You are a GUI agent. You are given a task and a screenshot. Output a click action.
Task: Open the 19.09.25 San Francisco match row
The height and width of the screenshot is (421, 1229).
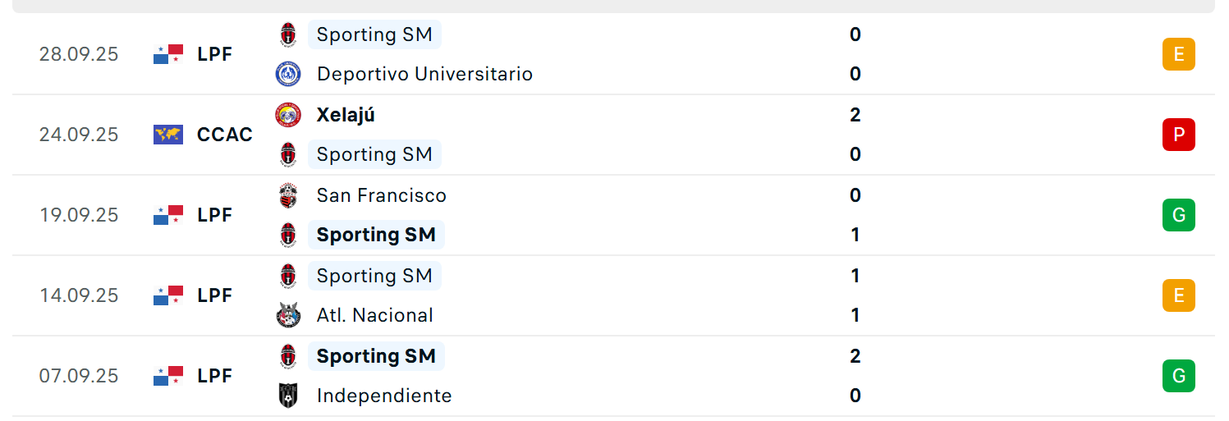click(614, 215)
